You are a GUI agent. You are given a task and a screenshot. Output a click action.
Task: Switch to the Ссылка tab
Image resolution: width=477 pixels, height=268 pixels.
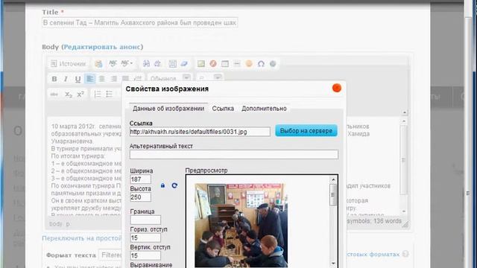223,109
